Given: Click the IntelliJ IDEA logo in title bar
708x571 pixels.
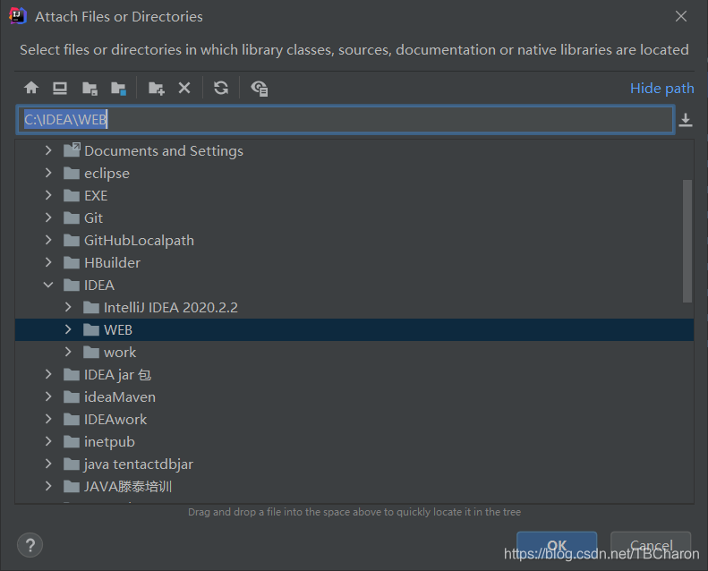Looking at the screenshot, I should pyautogui.click(x=18, y=16).
